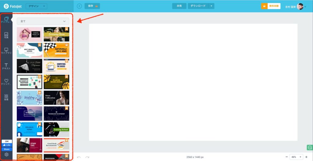
Task: Open the 46% zoom level dropdown
Action: click(x=296, y=157)
